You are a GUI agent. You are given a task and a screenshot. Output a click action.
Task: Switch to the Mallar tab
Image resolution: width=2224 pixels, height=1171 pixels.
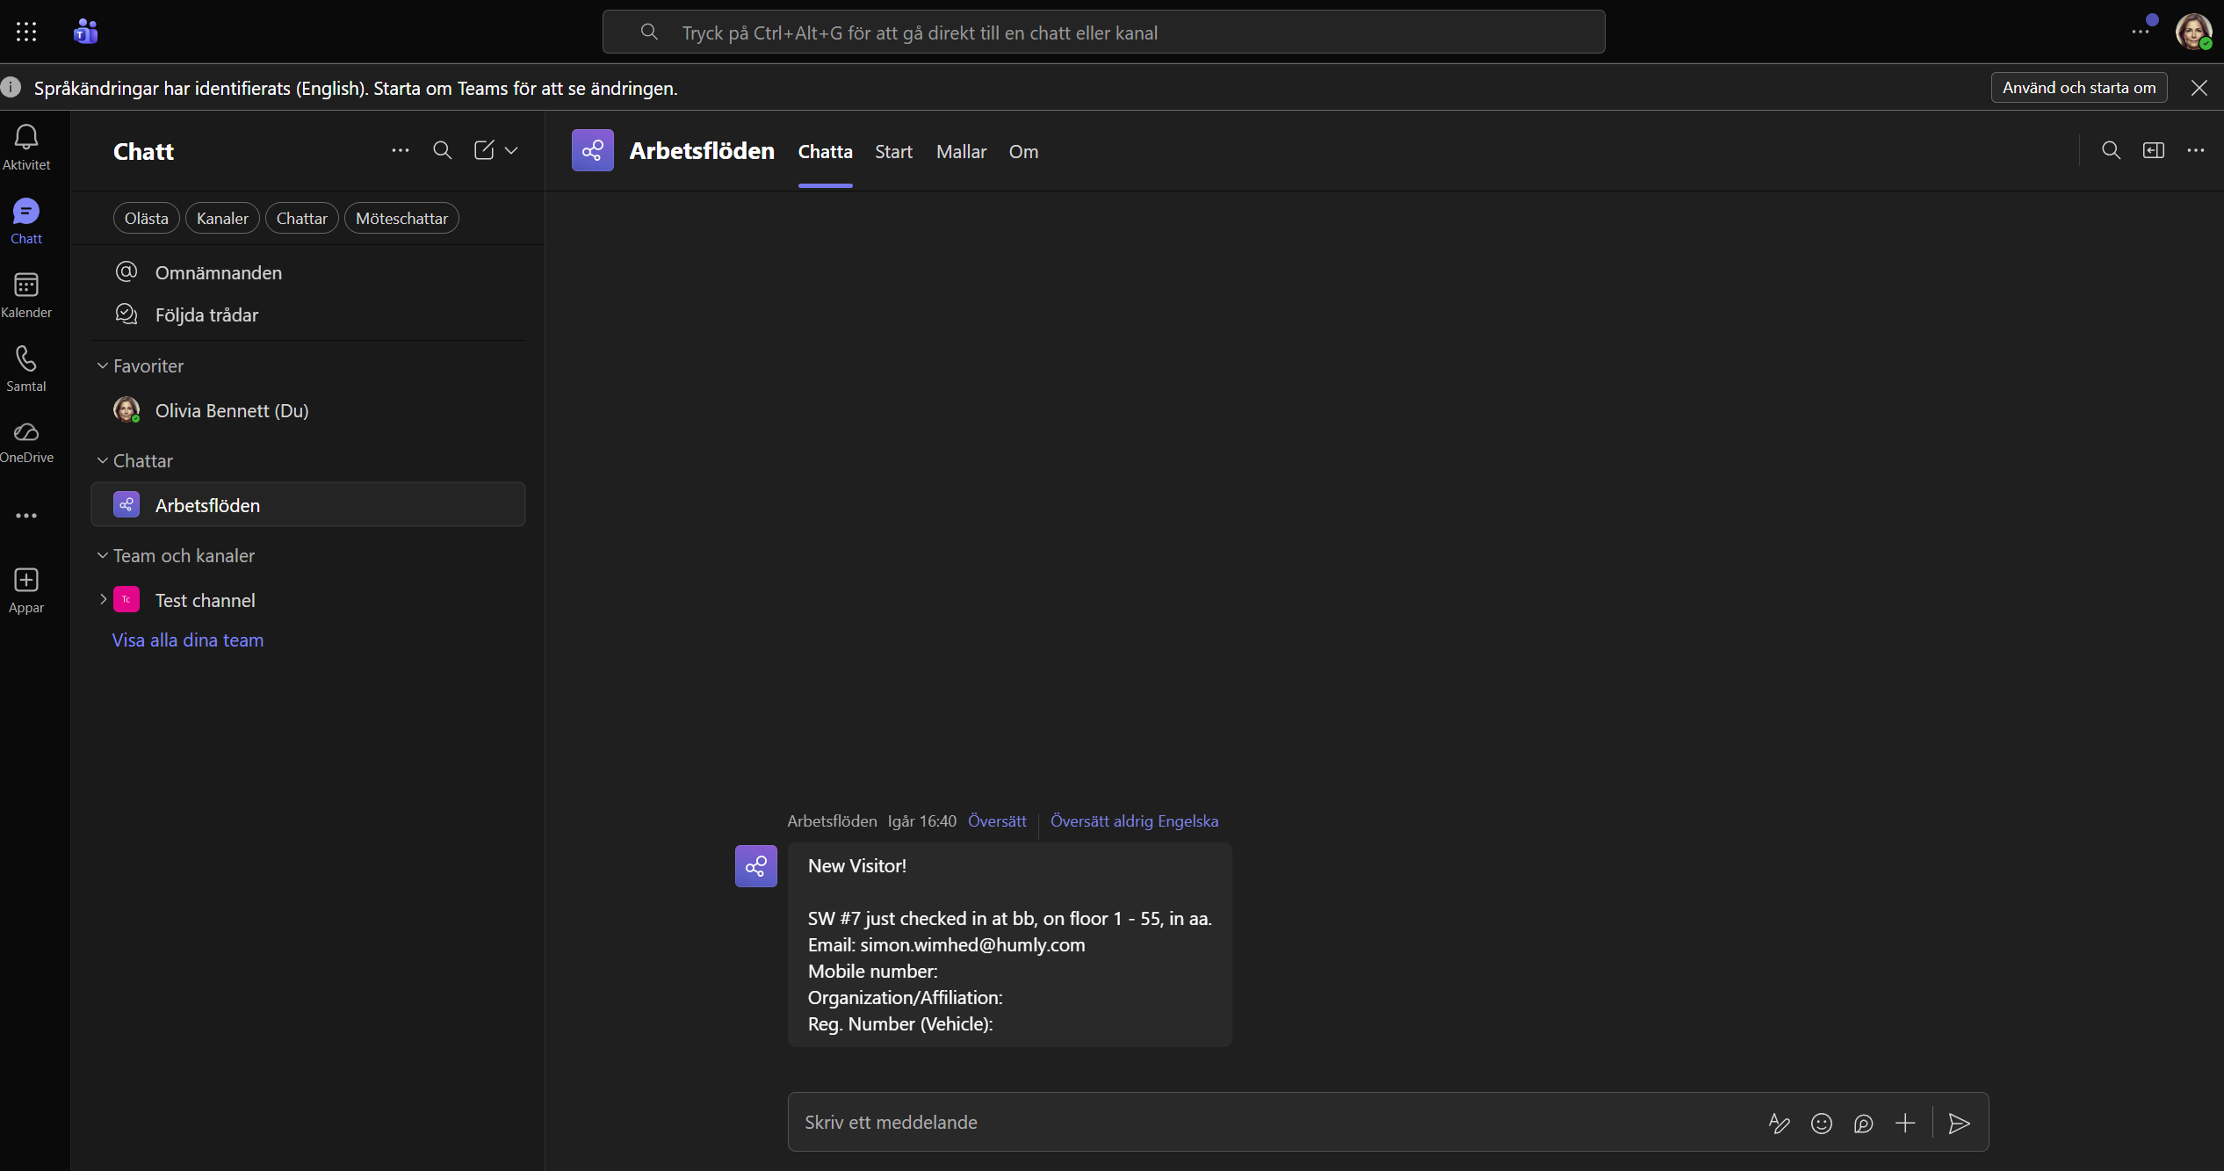point(961,151)
